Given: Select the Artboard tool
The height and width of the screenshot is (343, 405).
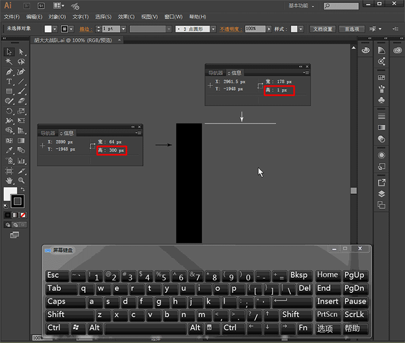Looking at the screenshot, I should point(9,171).
